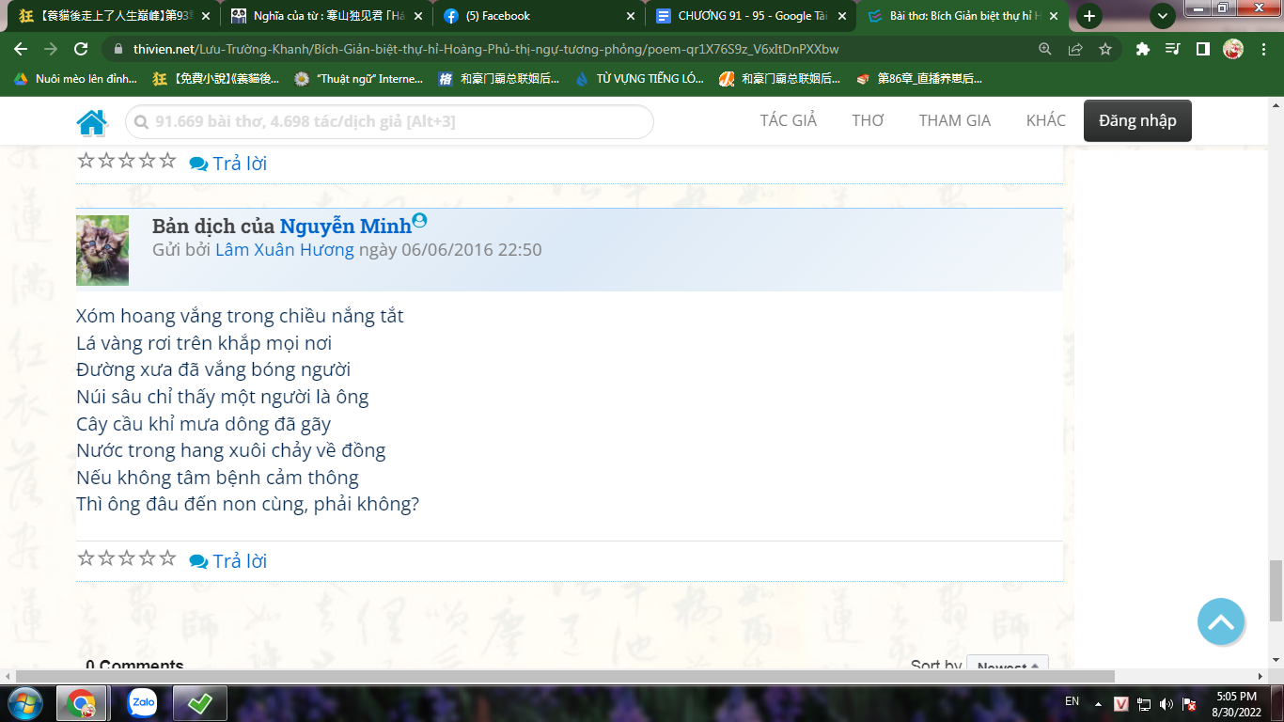Click the vertical page scrollbar thumb
1284x722 pixels.
tap(1276, 590)
